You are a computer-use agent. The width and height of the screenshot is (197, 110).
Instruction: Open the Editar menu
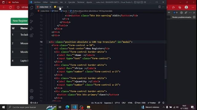[x=45, y=2]
